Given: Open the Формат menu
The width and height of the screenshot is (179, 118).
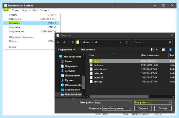Looking at the screenshot, I should tap(26, 10).
